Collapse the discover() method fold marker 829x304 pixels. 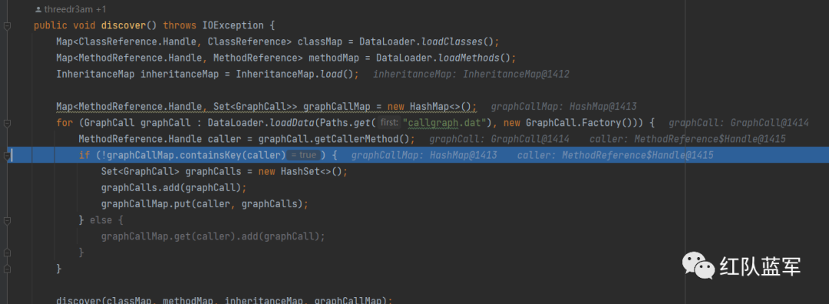[x=7, y=25]
